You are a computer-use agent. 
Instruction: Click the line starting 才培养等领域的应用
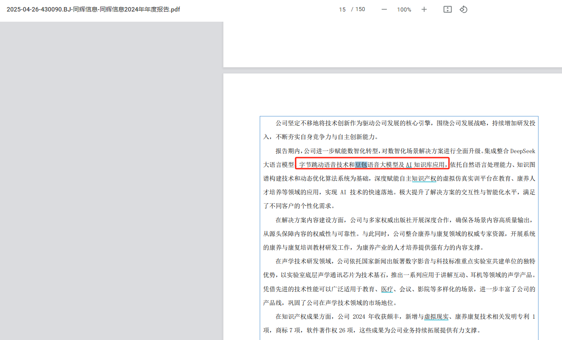(x=399, y=192)
